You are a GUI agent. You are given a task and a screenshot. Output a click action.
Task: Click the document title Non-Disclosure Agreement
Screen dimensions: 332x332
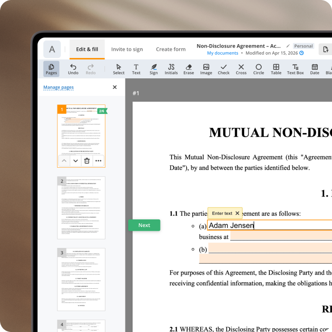point(238,46)
